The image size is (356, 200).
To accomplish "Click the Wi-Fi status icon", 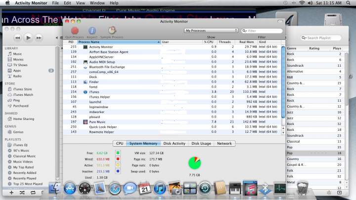I will (x=302, y=3).
